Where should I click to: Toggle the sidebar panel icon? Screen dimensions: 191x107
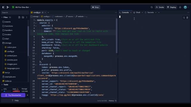(x=4, y=7)
